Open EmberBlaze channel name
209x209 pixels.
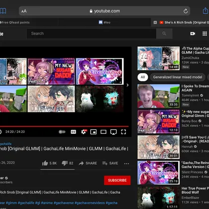[x=190, y=198]
